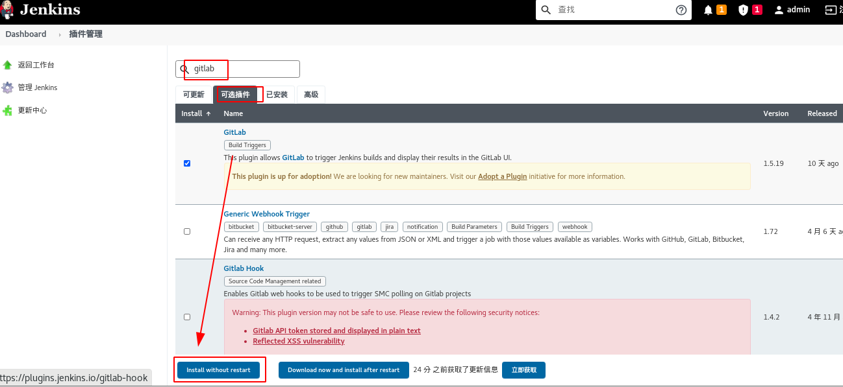Check the Gitlab Hook plugin checkbox

pos(187,317)
